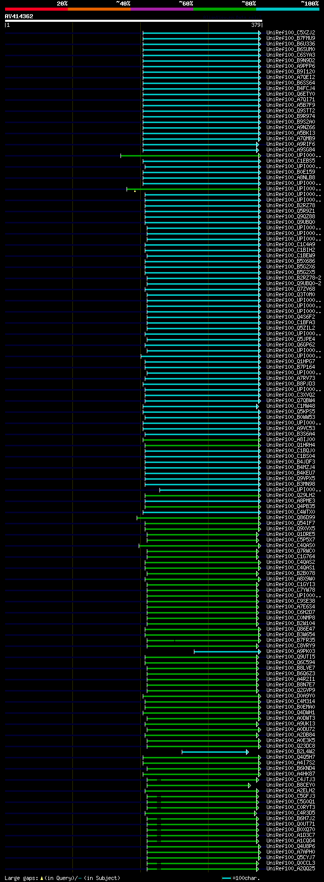Select label UniRef100_Q5CYJ7

click(x=291, y=858)
